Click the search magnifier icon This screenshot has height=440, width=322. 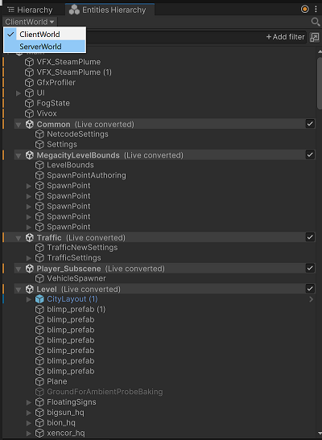click(316, 22)
